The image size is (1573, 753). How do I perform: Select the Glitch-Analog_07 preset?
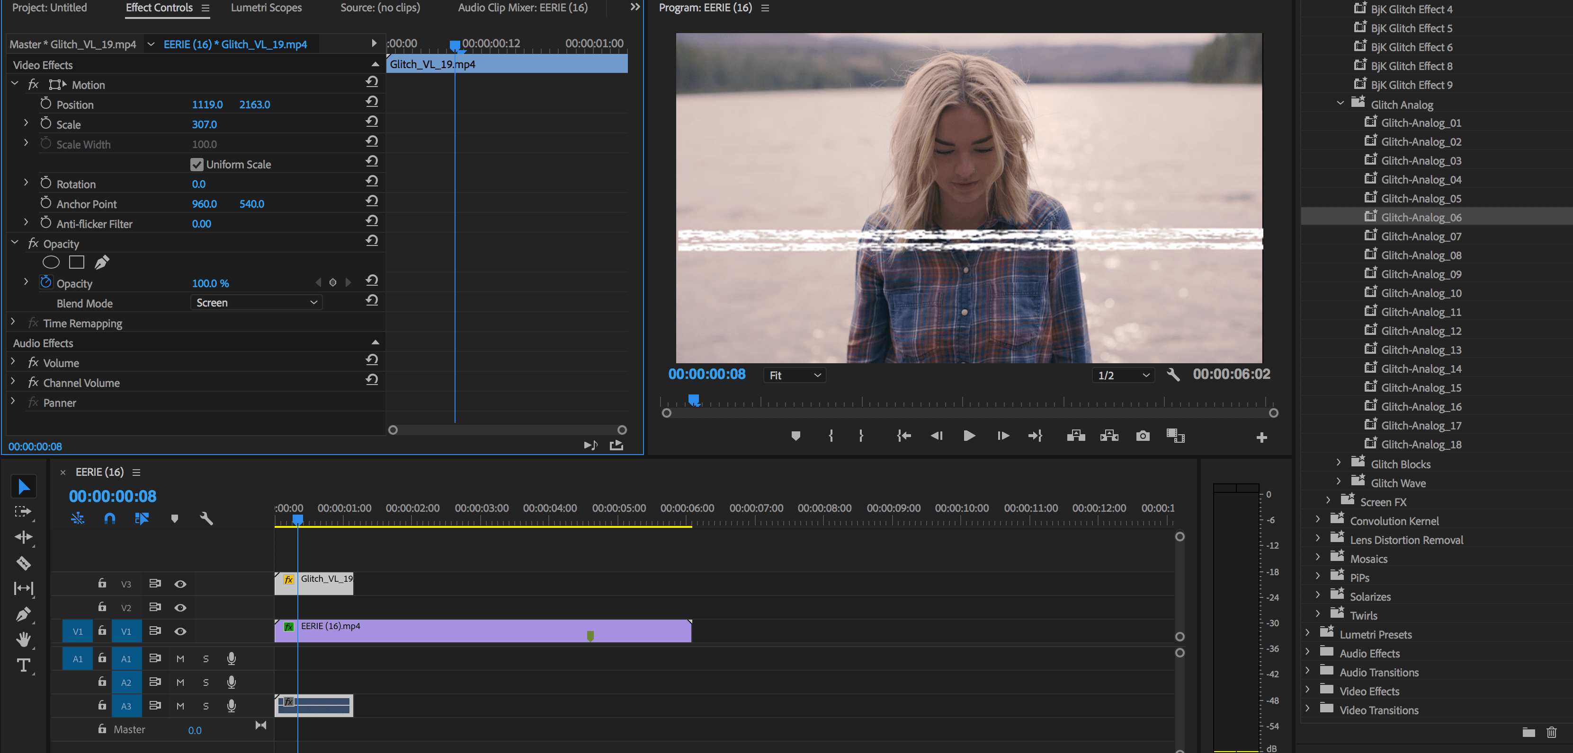[1421, 236]
